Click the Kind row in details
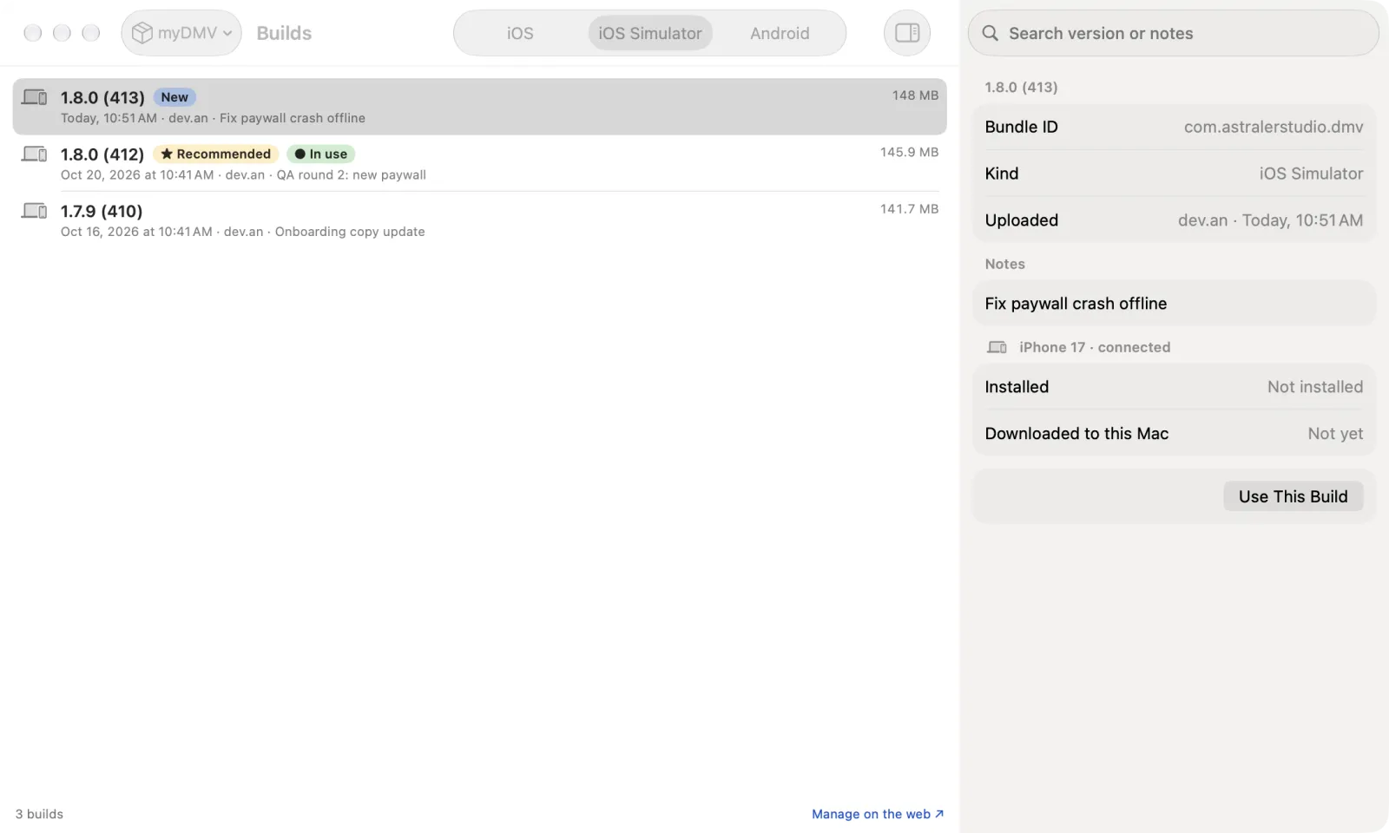Screen dimensions: 1389x833 (x=1174, y=174)
